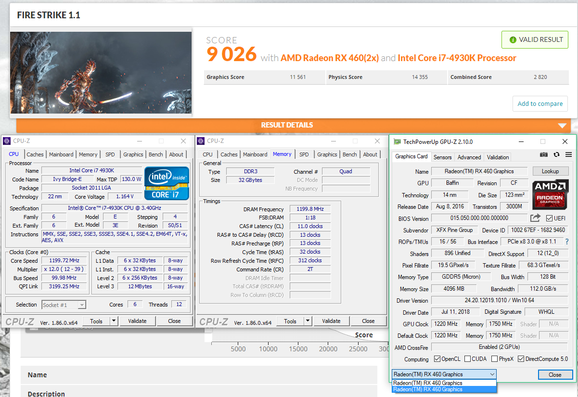Click the GPU-Z refresh icon
Image resolution: width=578 pixels, height=397 pixels.
(556, 154)
